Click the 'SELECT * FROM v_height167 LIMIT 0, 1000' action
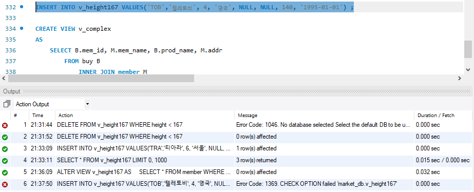The image size is (474, 192). (112, 160)
